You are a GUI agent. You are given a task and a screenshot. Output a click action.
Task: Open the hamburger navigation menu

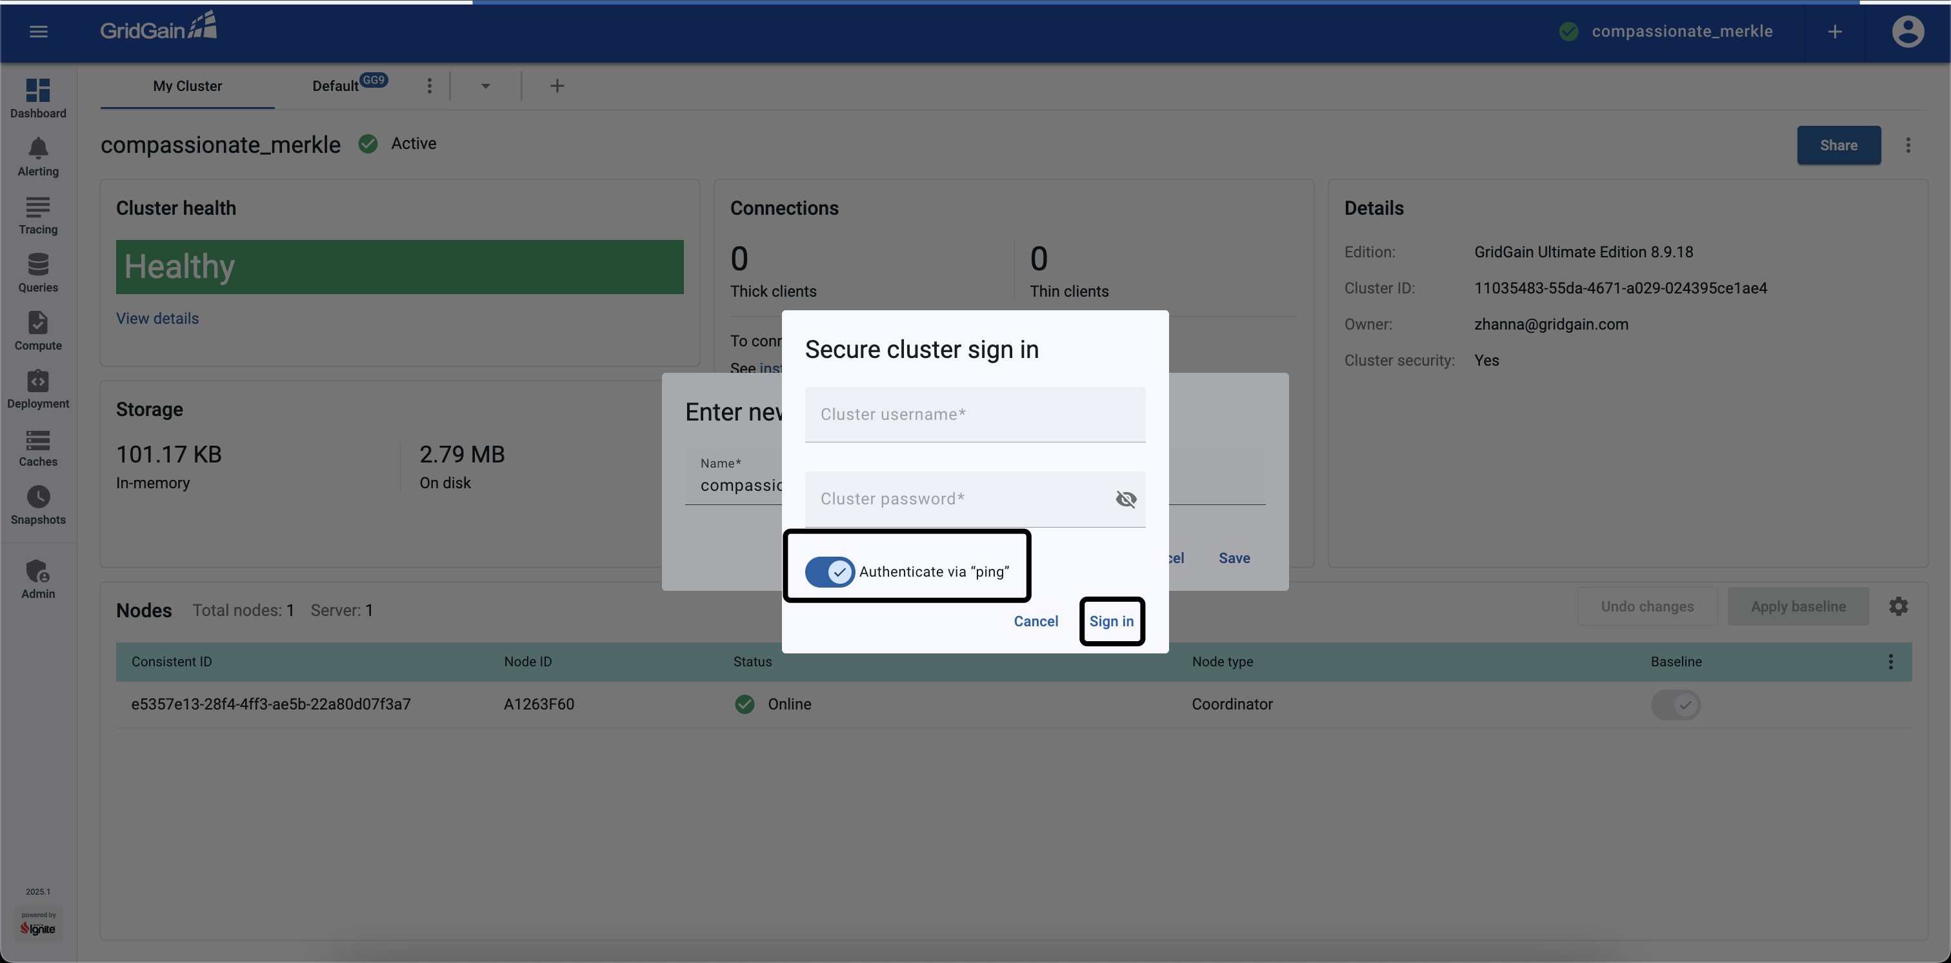[x=39, y=31]
